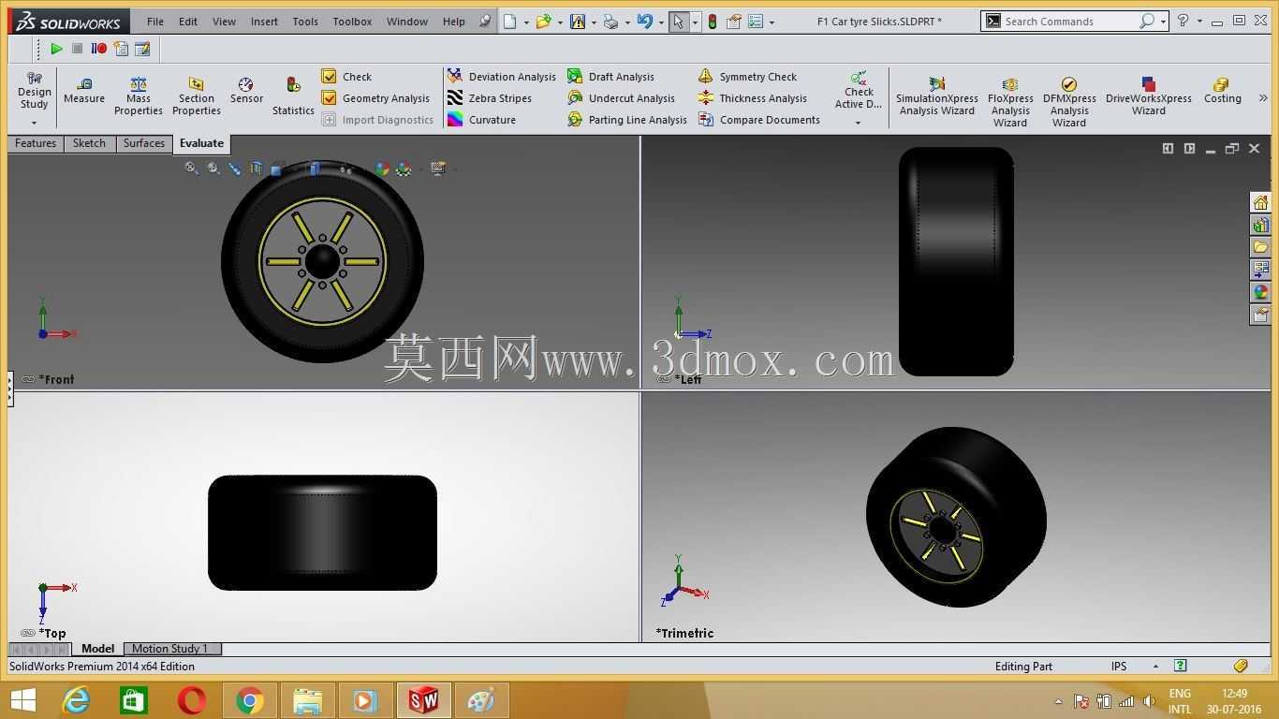Click the Rebuild traffic light icon

(x=712, y=22)
